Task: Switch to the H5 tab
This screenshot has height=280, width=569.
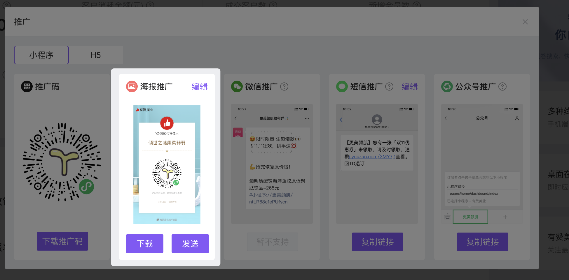Action: (96, 55)
